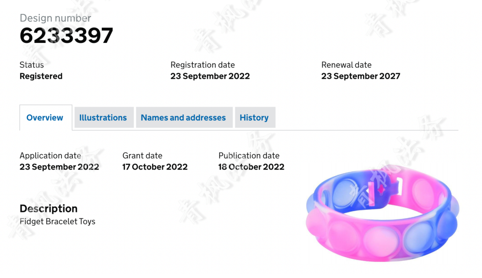Click the "Design number" label
Screen dimensions: 482x278
[55, 18]
